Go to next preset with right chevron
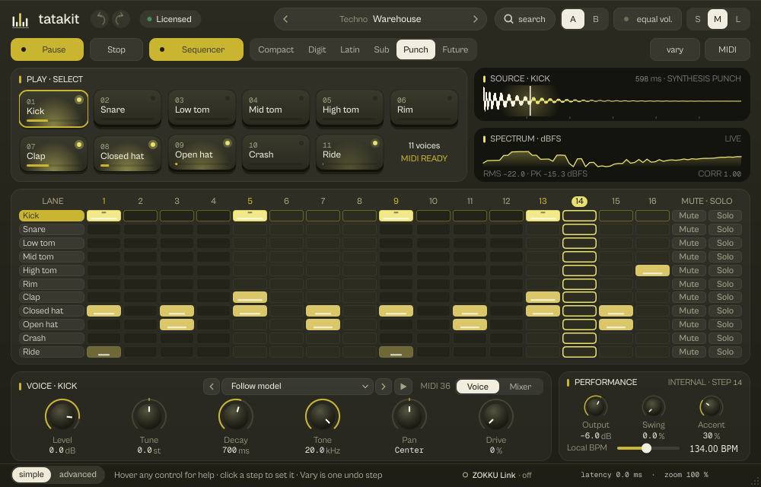This screenshot has width=761, height=487. tap(475, 19)
